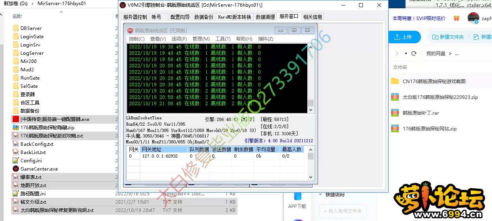Switch to 帐号 tab

click(x=157, y=17)
